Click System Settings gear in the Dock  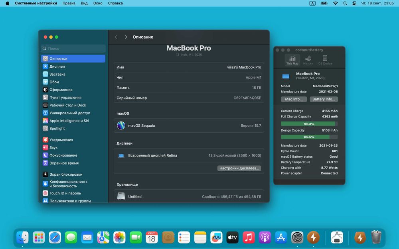coord(297,238)
